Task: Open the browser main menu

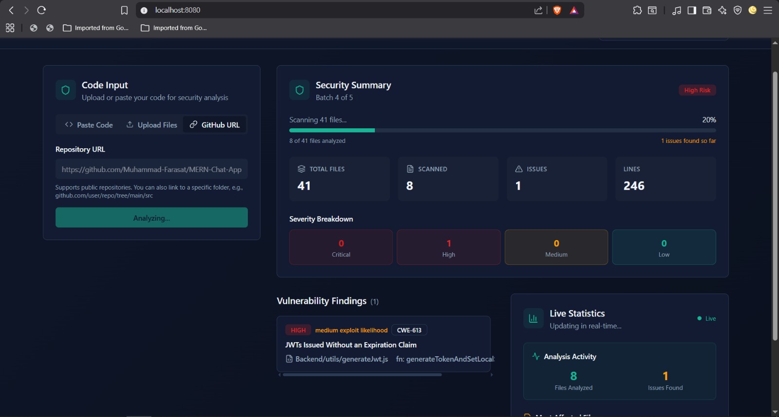Action: 768,10
